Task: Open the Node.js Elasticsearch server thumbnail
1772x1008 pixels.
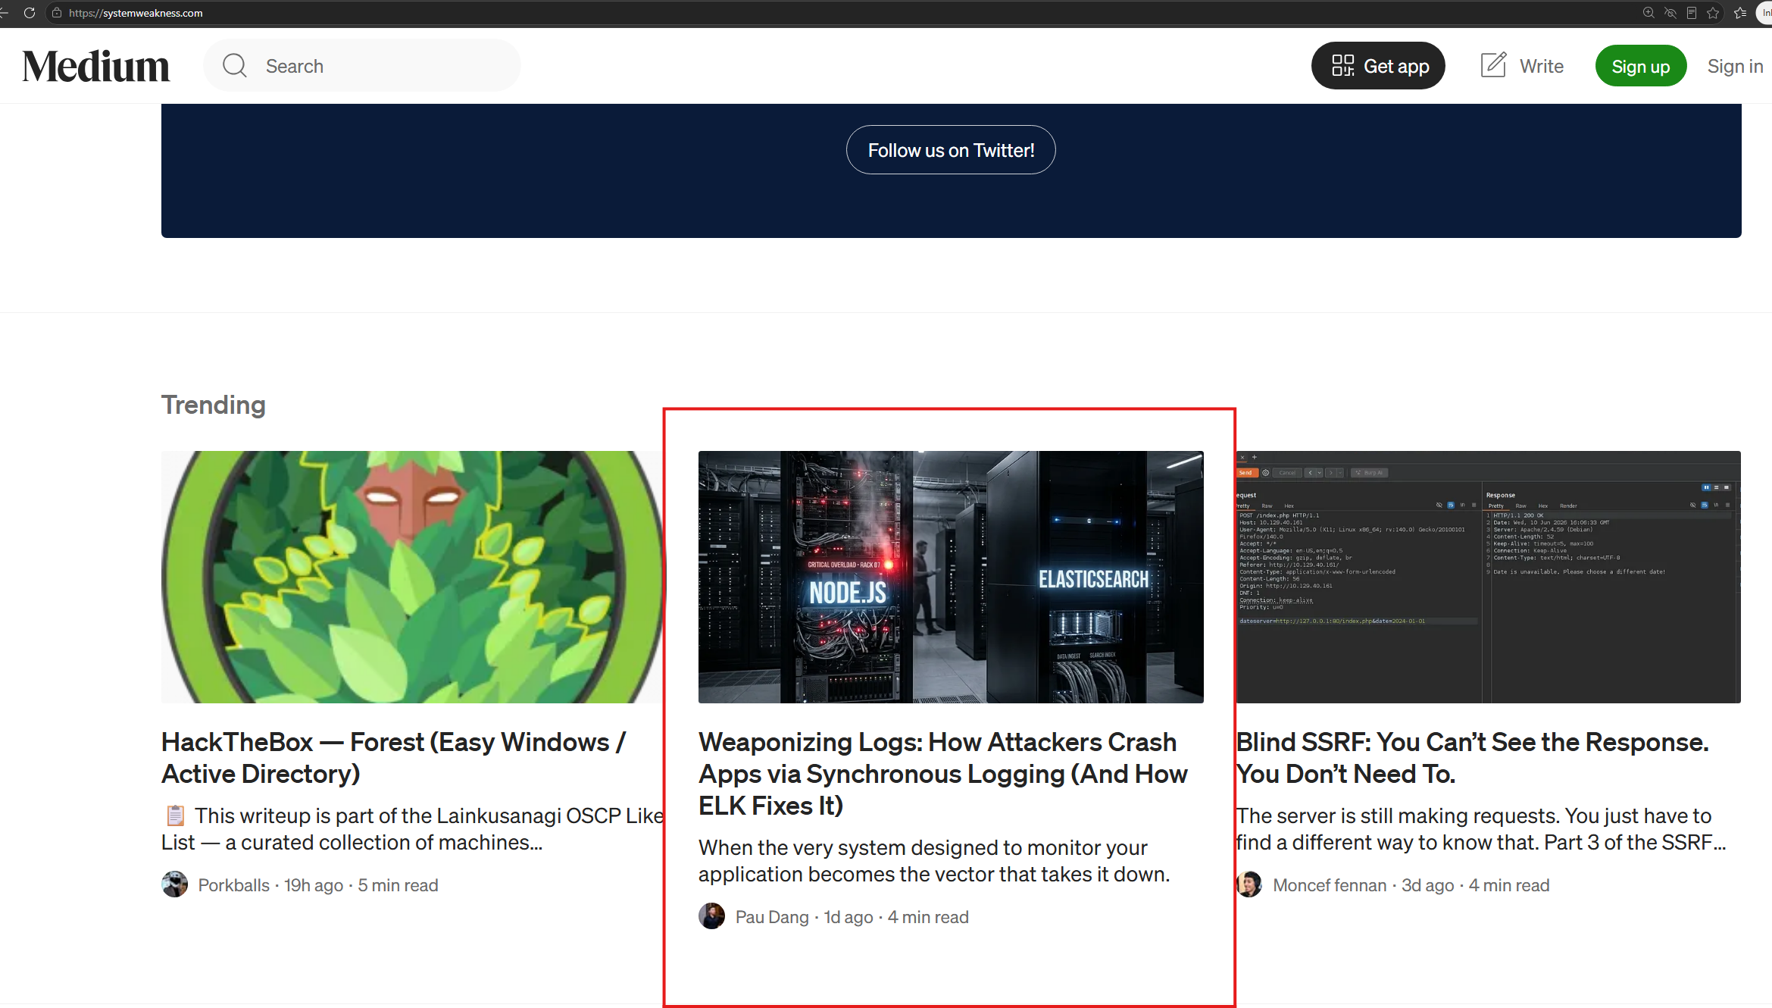Action: pos(951,577)
